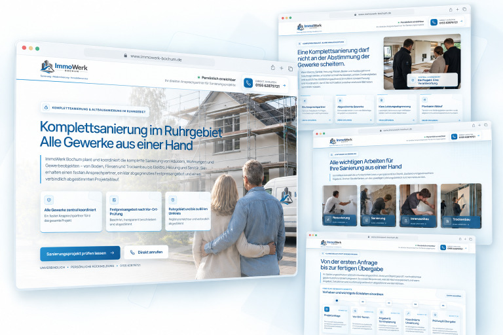This screenshot has height=335, width=503.
Task: Click blue phone icon in top-right Komplettsanierung window
Action: point(434,22)
